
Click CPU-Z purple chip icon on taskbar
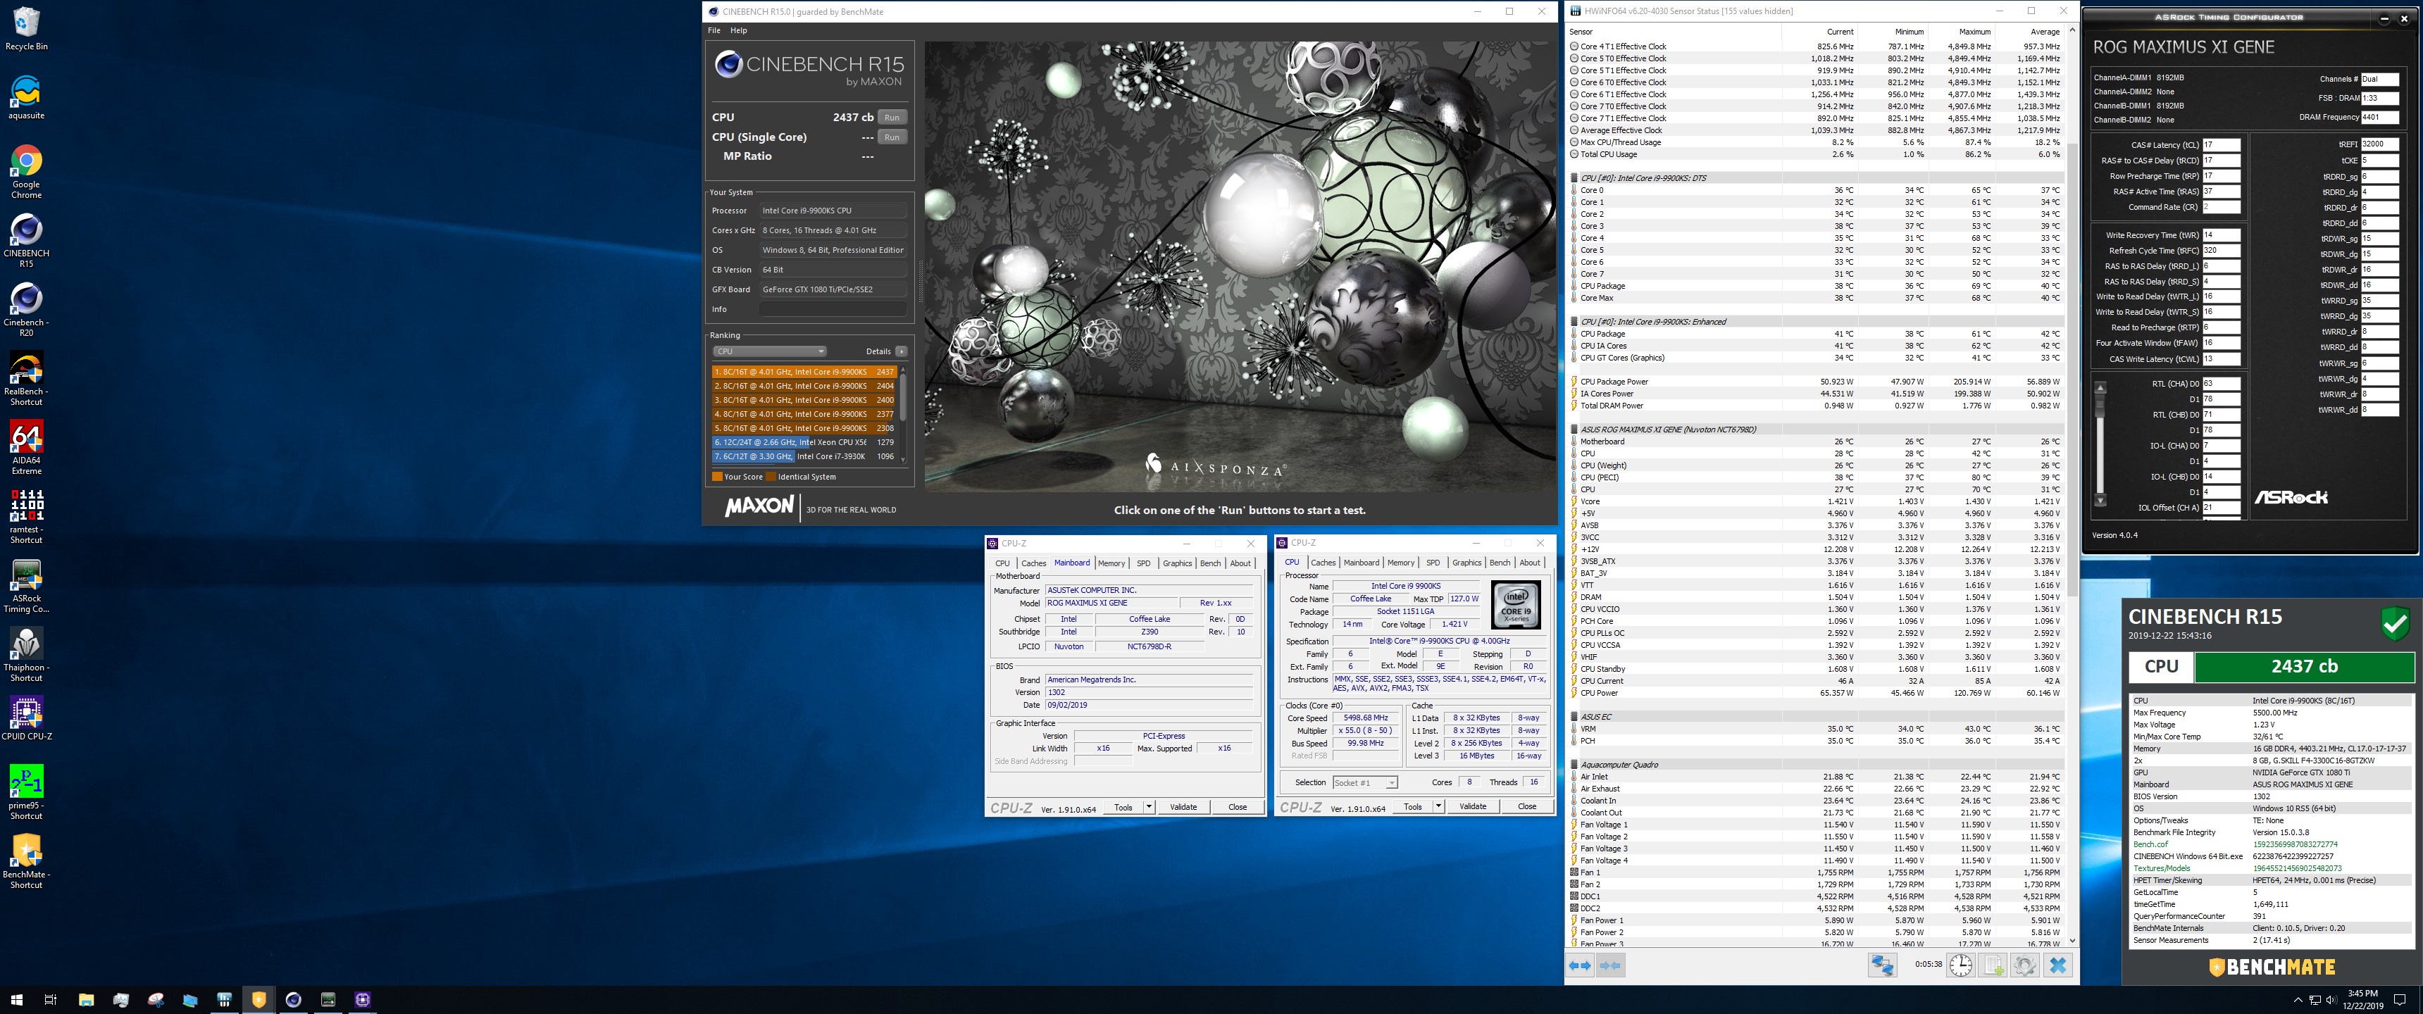(362, 999)
